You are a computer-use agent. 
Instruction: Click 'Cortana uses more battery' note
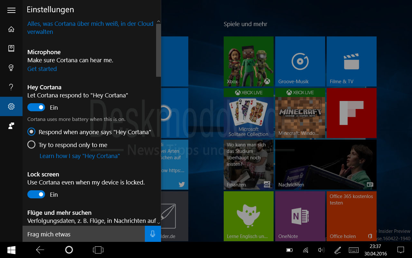[76, 119]
